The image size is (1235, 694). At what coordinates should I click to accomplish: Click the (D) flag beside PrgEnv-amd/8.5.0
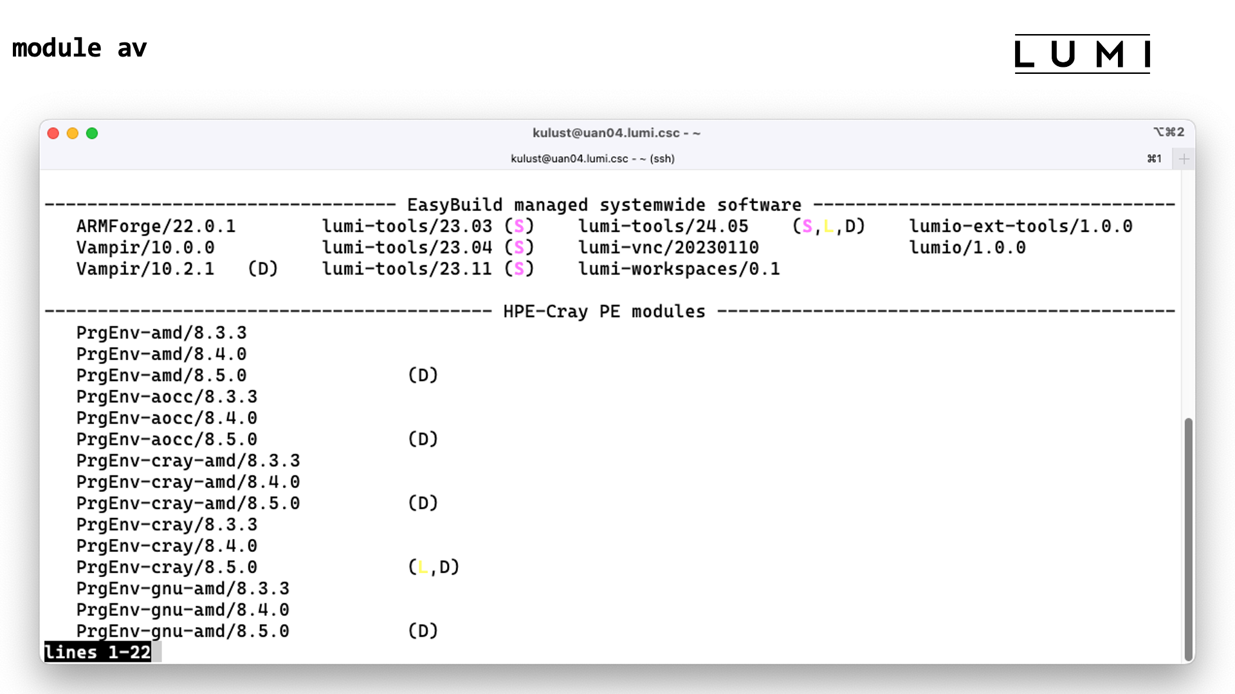423,375
